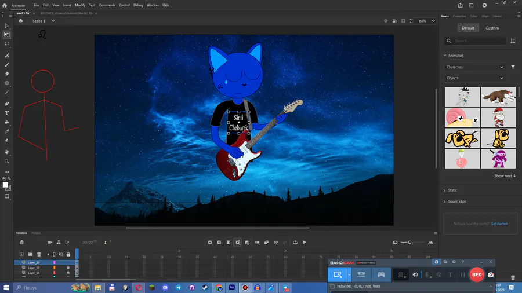Click the timeline camera icon
Screen dimensions: 522x293
(x=50, y=242)
